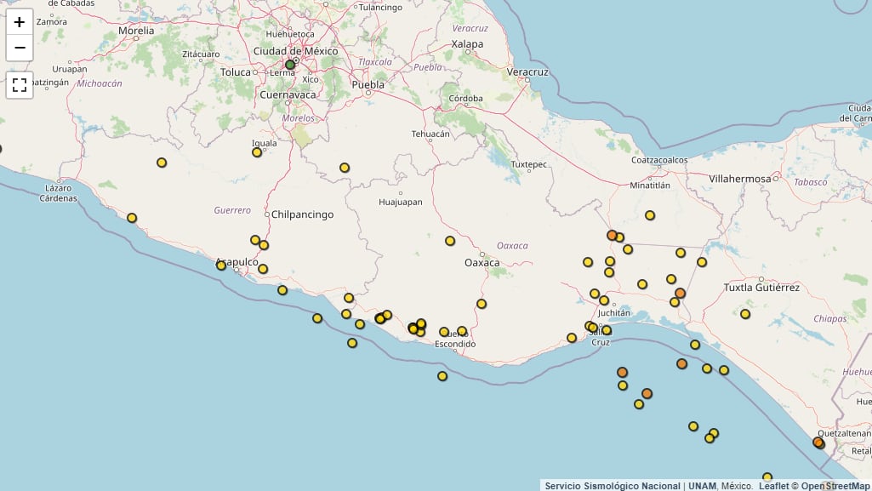Toggle fullscreen map view
This screenshot has width=872, height=491.
click(x=19, y=84)
